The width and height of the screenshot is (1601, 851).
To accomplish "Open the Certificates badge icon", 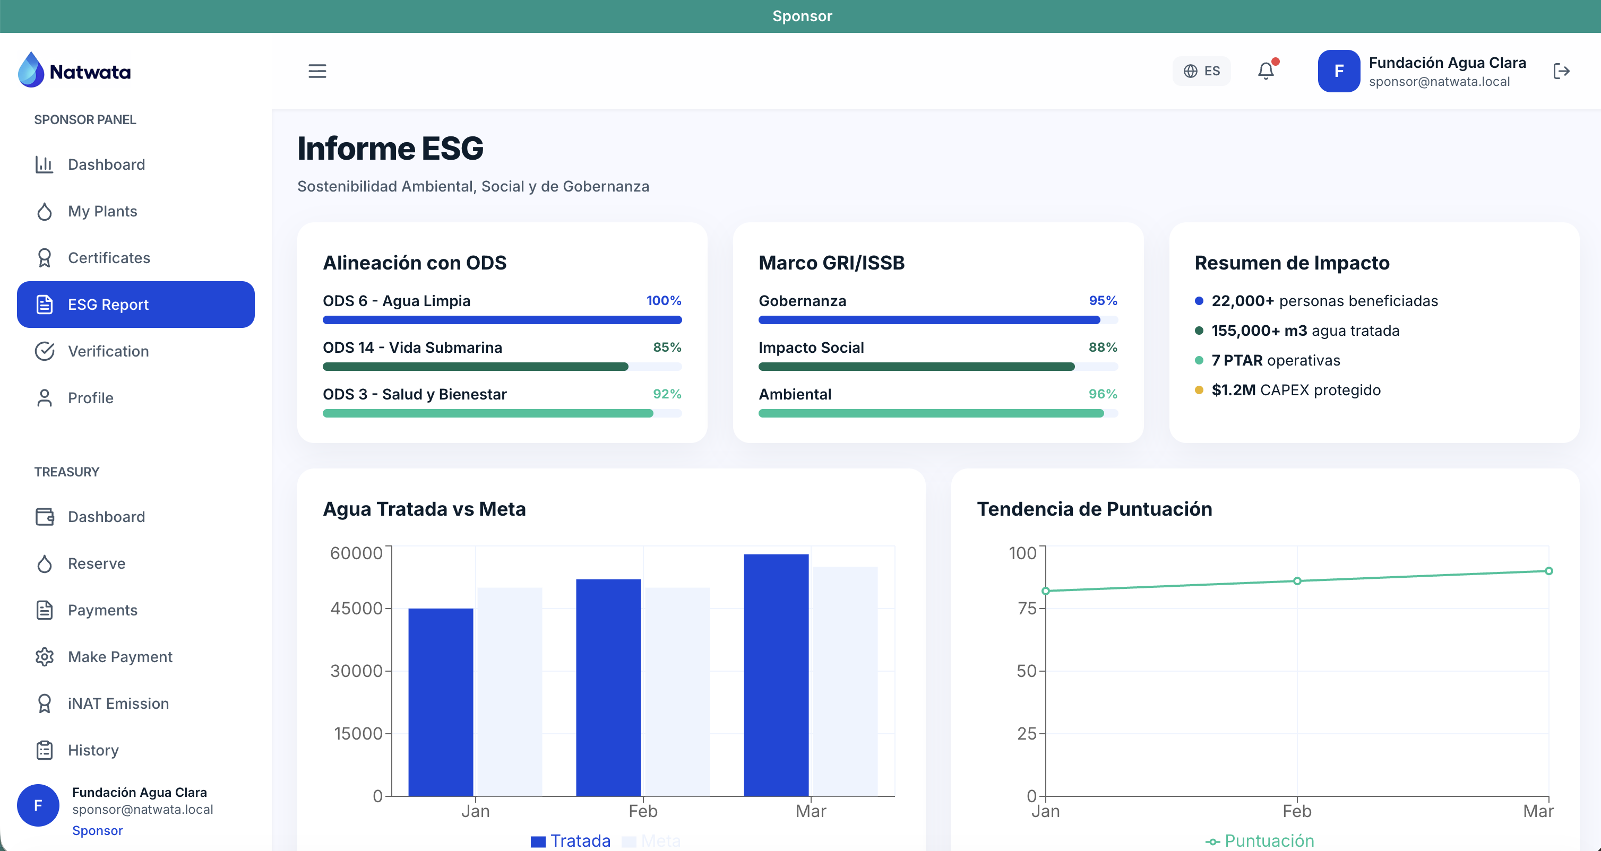I will point(44,258).
